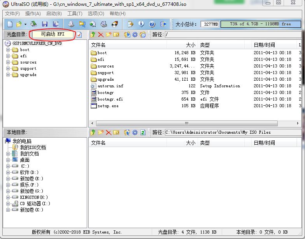Click the disc path field showing /

233,34
